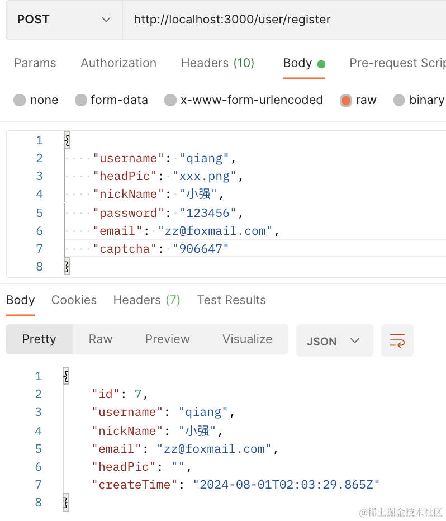View response Headers (7) tab
Viewport: 446px width, 521px height.
[x=146, y=300]
